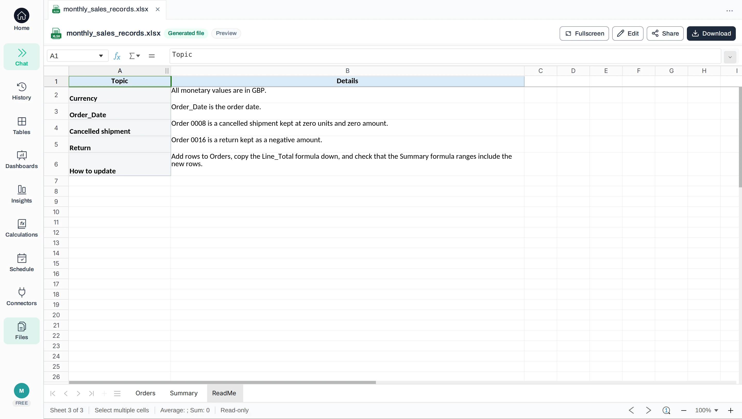Click the formula input field showing Topic

pyautogui.click(x=445, y=56)
